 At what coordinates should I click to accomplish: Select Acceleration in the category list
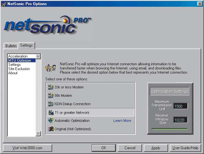click(18, 56)
